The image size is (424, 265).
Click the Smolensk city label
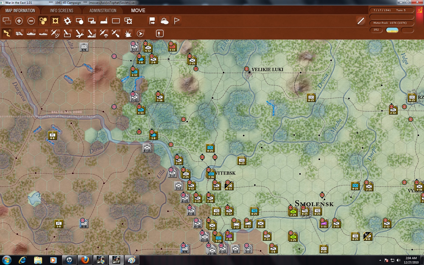pos(314,203)
